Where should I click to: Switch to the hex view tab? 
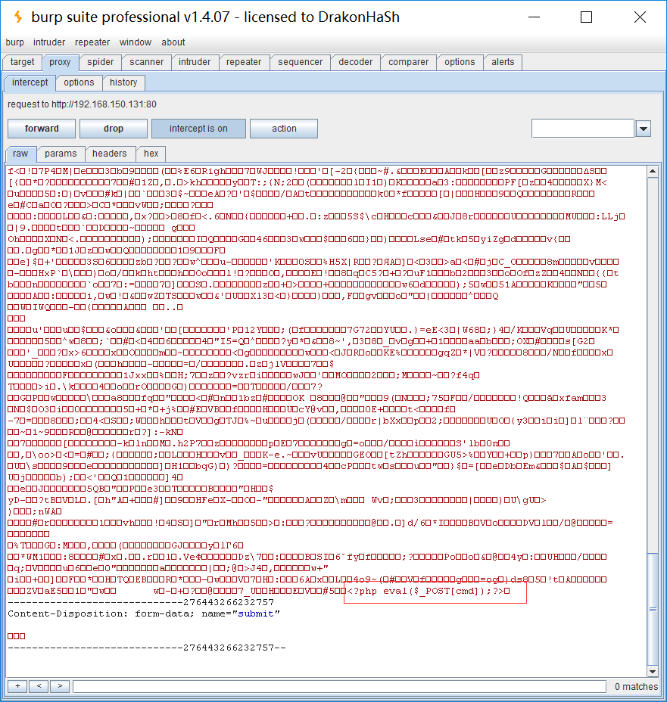pos(151,154)
